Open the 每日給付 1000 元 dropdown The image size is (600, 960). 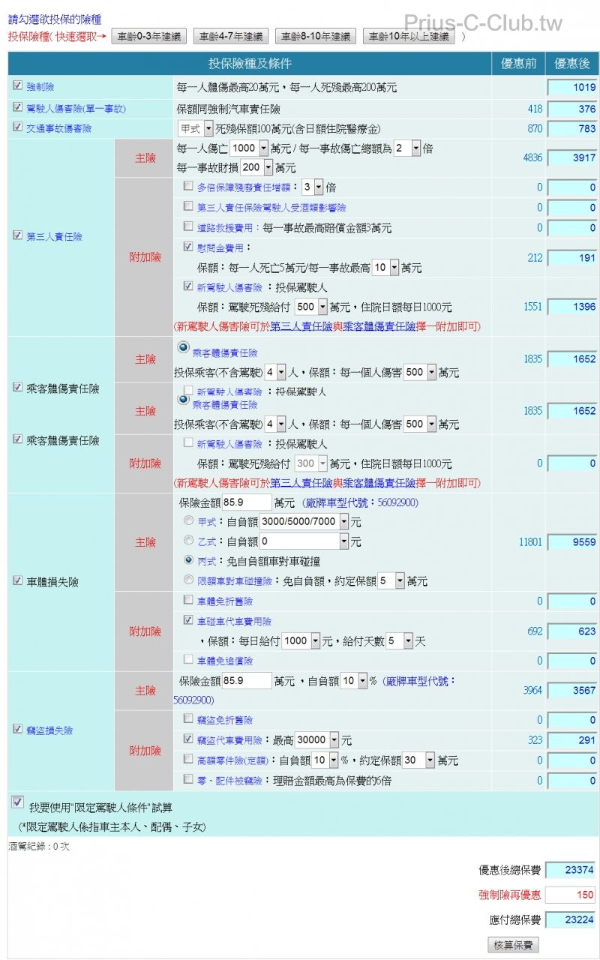301,640
